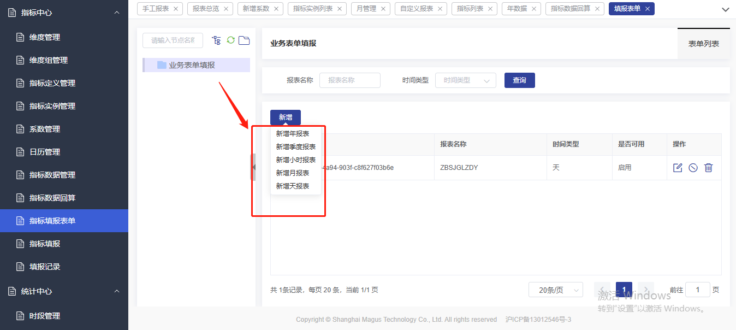The height and width of the screenshot is (330, 736).
Task: Collapse the left tree panel using the arrow handle
Action: click(x=253, y=167)
